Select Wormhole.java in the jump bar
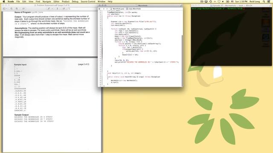 [117, 8]
